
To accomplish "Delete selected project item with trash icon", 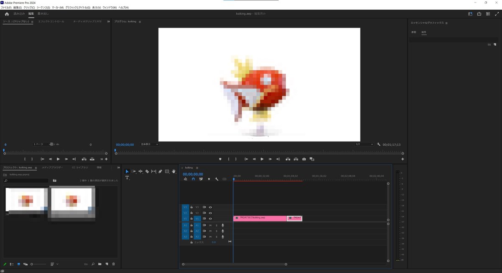I will (x=113, y=264).
